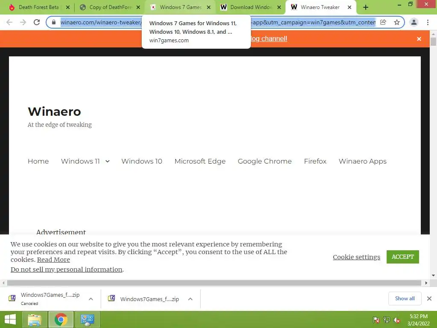
Task: Open the Winaero Apps navigation item
Action: tap(363, 161)
